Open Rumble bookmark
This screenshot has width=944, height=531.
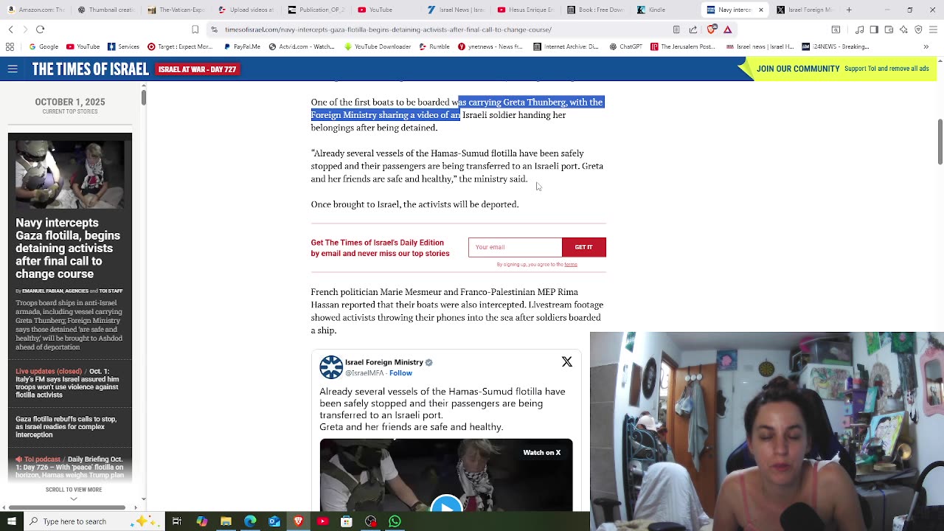tap(434, 46)
